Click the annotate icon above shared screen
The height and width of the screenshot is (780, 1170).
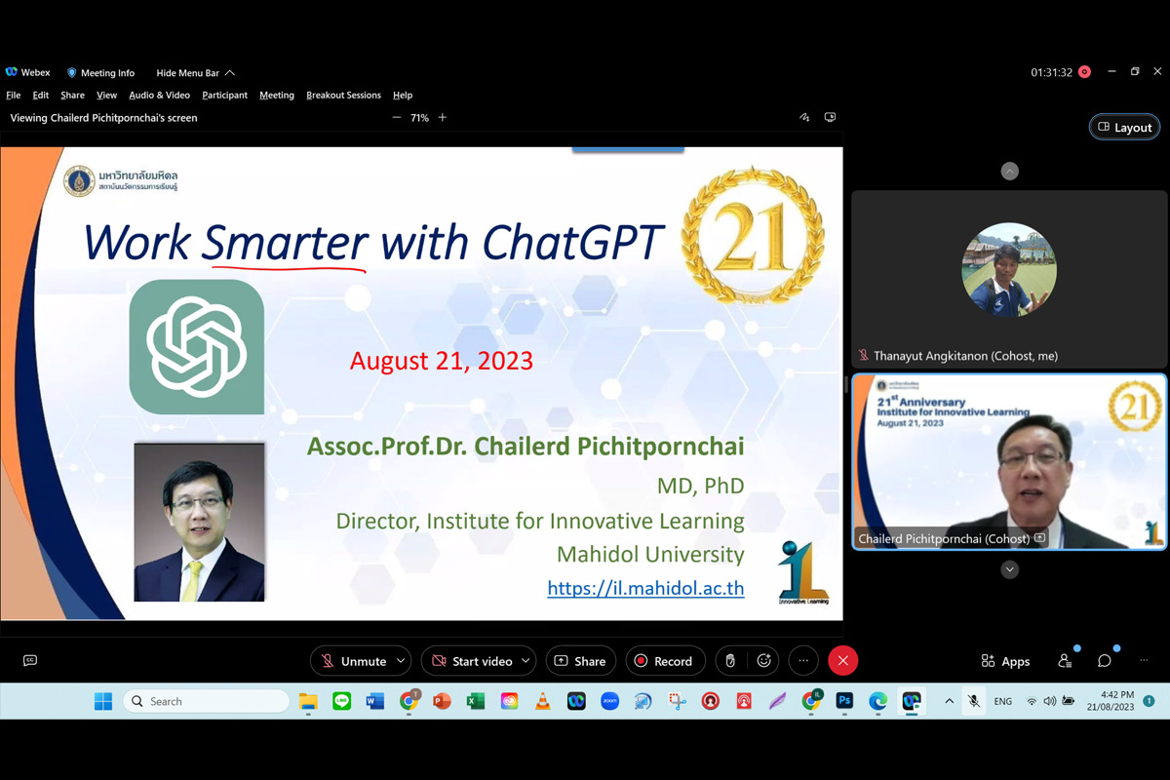tap(804, 118)
